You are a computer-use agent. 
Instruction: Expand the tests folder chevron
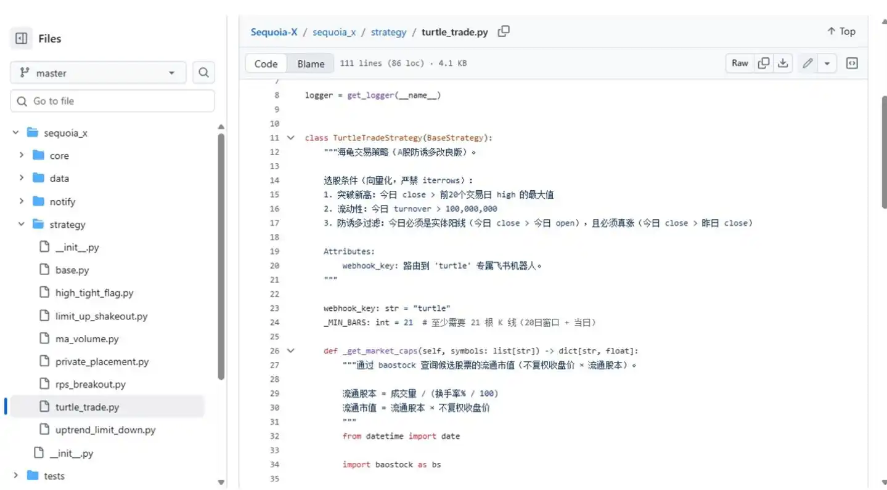point(15,475)
